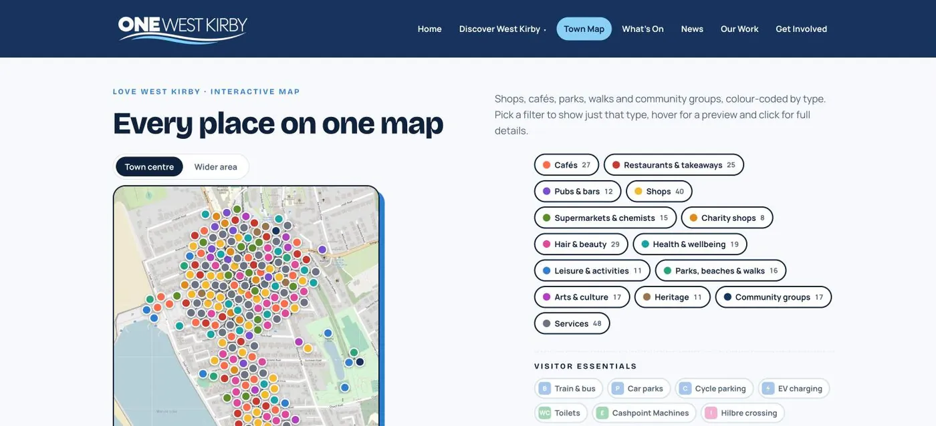Expand the Discover West Kirby menu
The image size is (936, 426).
502,29
